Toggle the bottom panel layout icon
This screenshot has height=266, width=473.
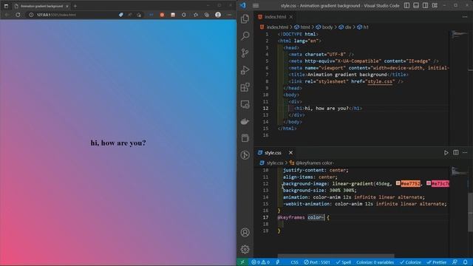point(416,5)
